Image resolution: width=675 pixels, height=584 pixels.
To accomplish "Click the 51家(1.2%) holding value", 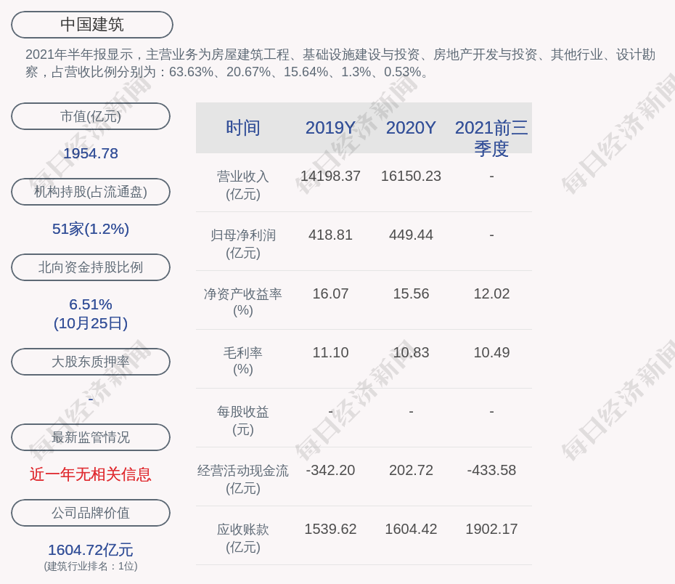I will coord(91,229).
